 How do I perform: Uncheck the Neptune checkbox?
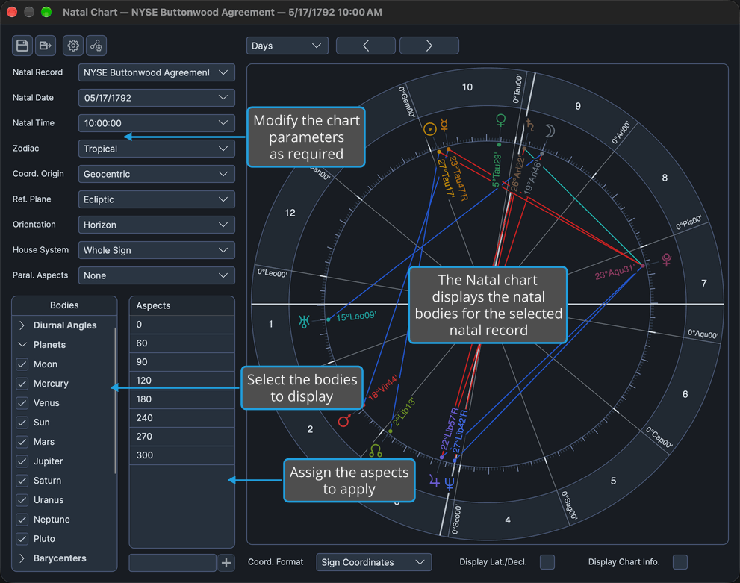point(22,519)
